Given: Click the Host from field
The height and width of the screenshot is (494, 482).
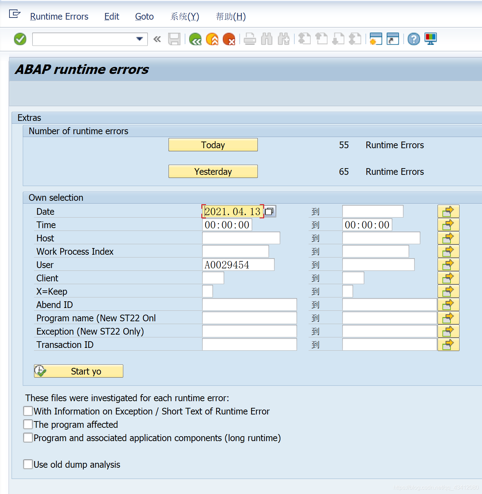Looking at the screenshot, I should point(241,238).
